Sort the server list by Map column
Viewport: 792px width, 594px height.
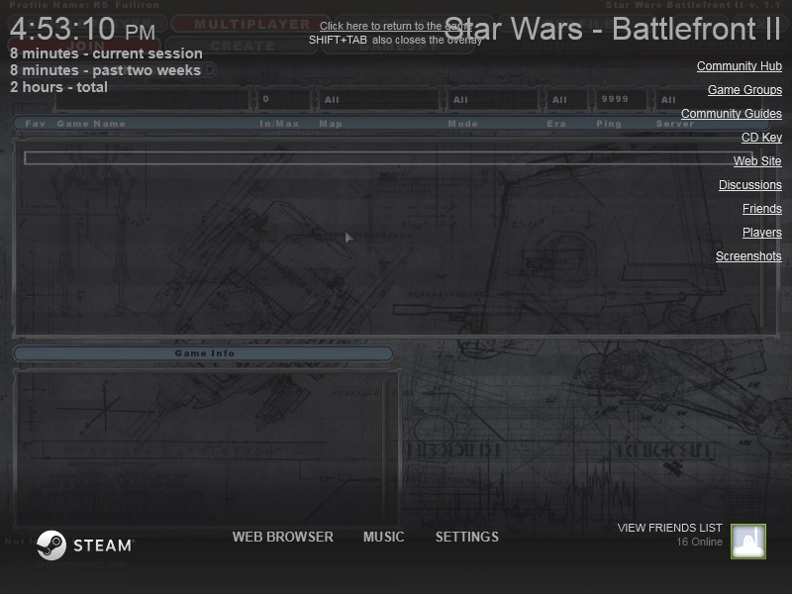tap(331, 125)
